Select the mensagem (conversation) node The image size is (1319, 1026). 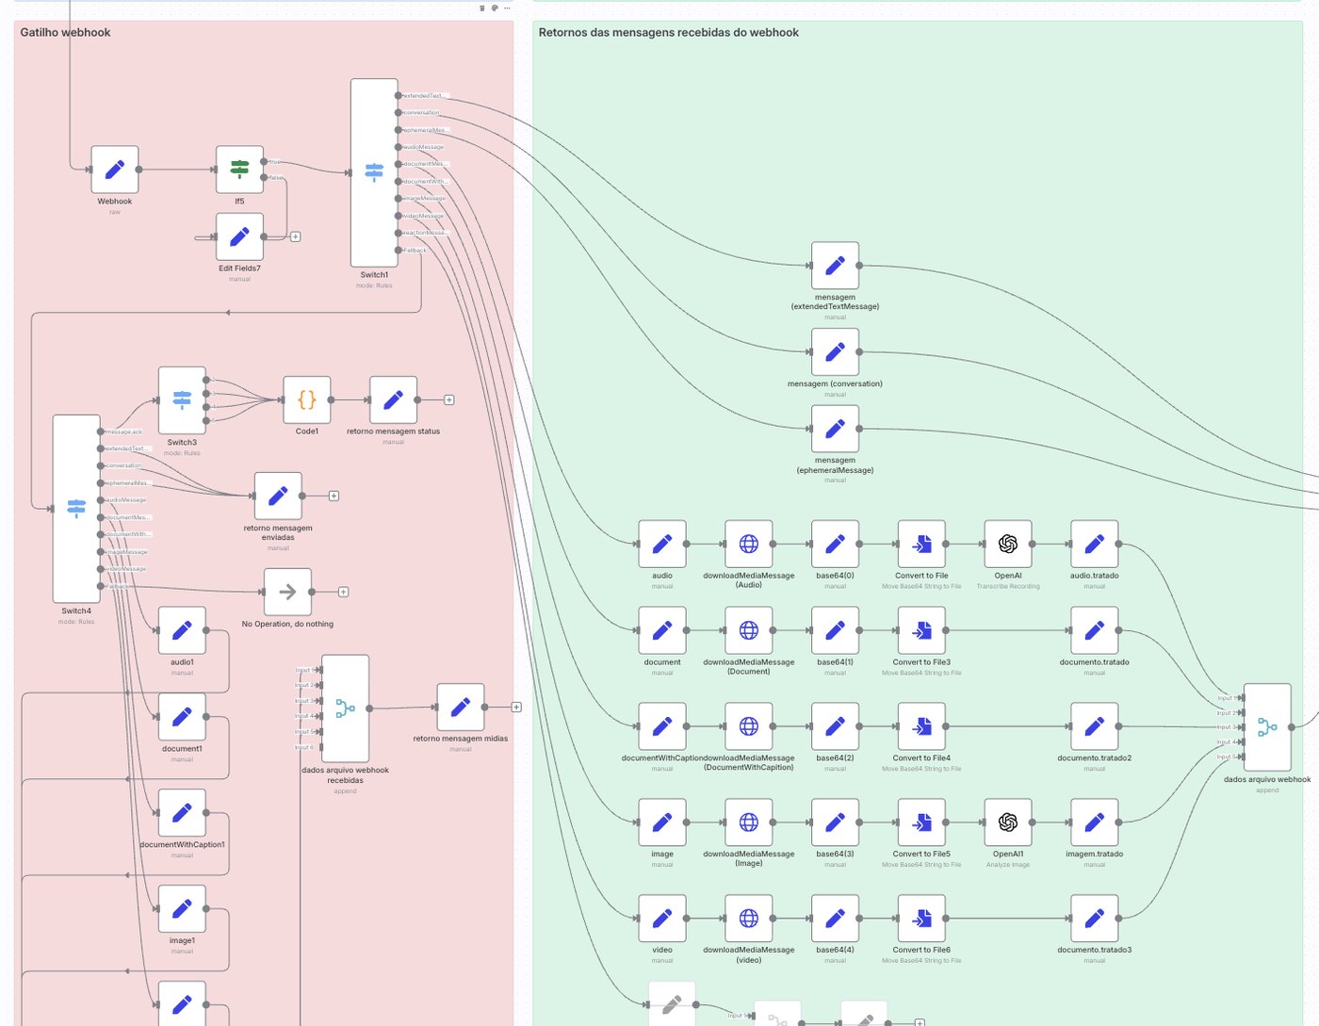(835, 351)
